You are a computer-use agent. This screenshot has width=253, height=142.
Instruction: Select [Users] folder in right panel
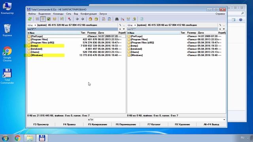176,52
